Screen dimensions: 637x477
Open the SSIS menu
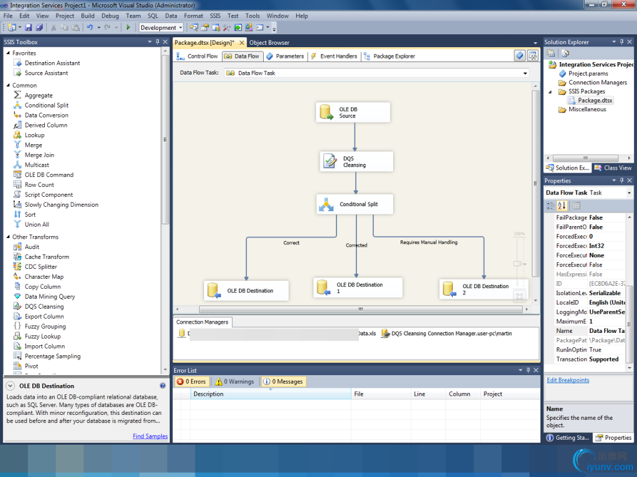coord(215,16)
